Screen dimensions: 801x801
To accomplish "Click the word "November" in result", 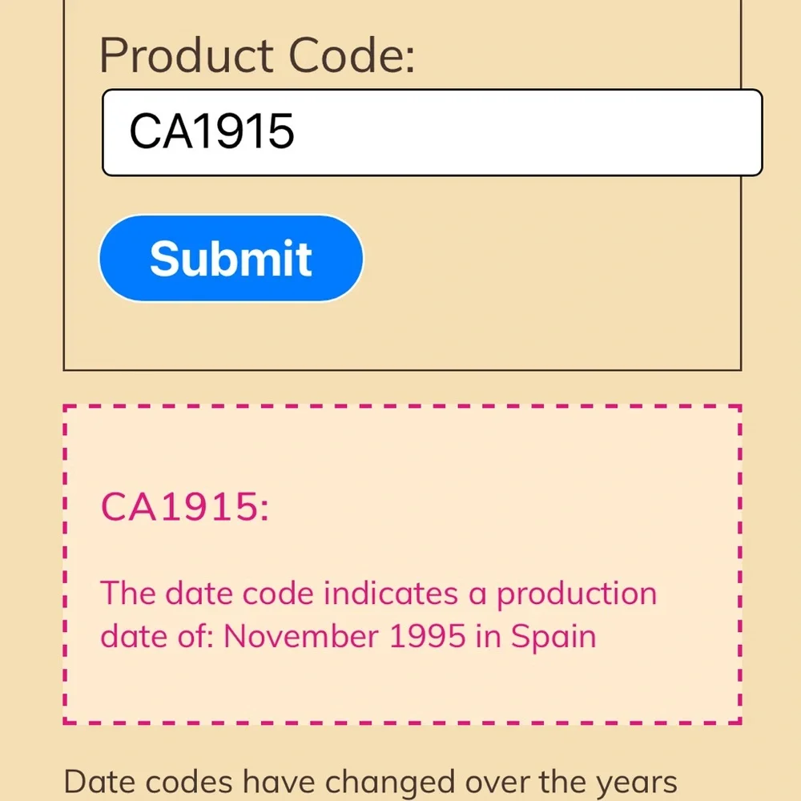I will tap(301, 636).
